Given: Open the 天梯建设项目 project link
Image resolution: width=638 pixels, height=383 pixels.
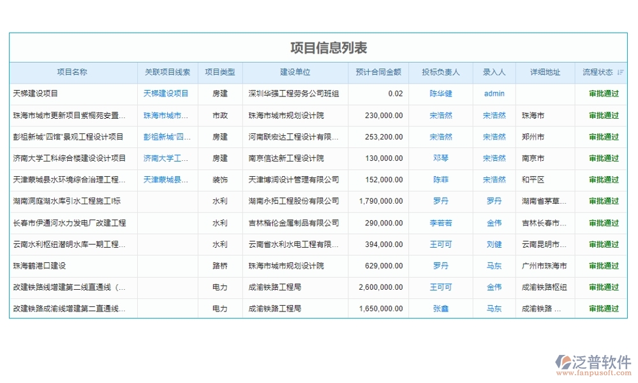Looking at the screenshot, I should pos(165,94).
